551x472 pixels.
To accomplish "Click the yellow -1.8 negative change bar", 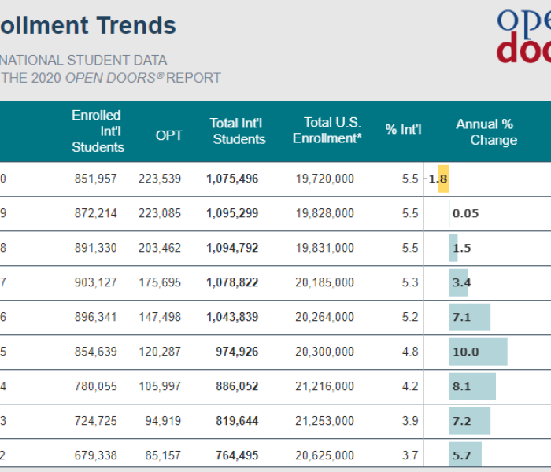I will pyautogui.click(x=443, y=179).
